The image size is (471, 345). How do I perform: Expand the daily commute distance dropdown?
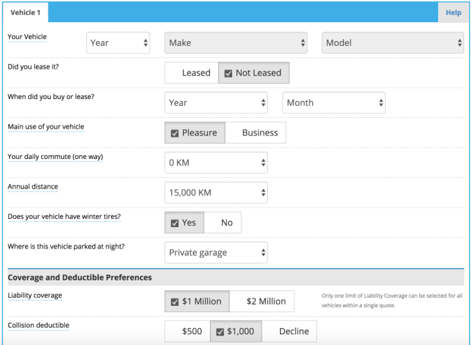(x=216, y=162)
